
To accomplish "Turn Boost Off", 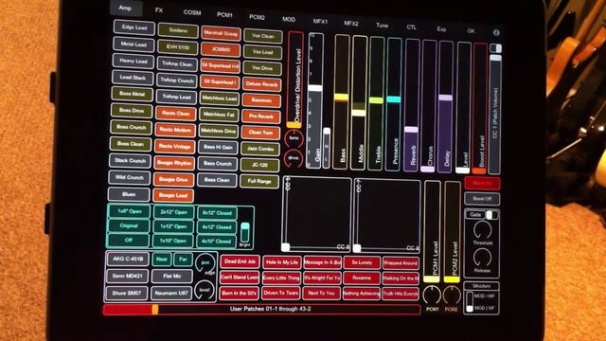I will [482, 199].
